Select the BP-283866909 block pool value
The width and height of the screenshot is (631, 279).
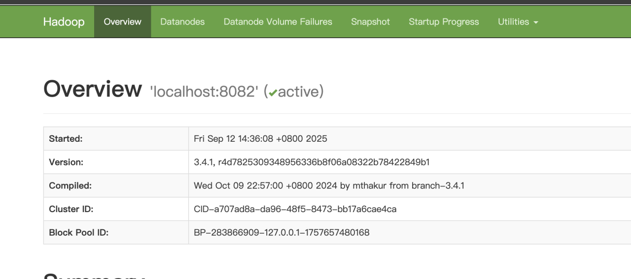pos(281,232)
